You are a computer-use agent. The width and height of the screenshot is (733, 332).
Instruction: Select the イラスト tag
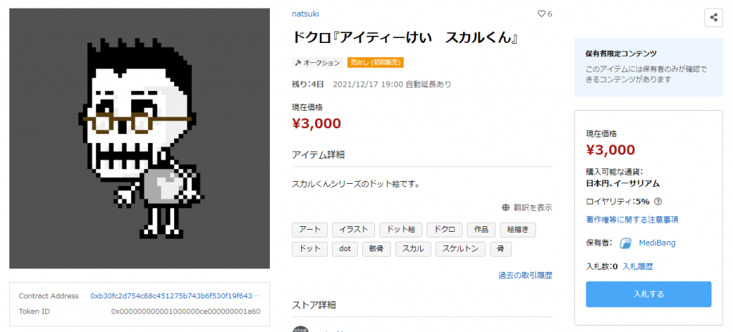(354, 230)
